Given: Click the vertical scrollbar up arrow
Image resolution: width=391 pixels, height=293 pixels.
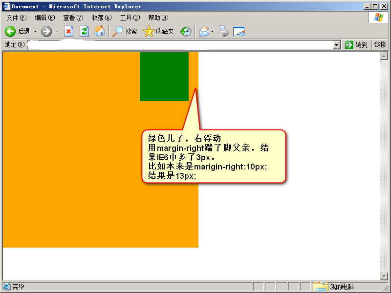Looking at the screenshot, I should click(x=384, y=56).
